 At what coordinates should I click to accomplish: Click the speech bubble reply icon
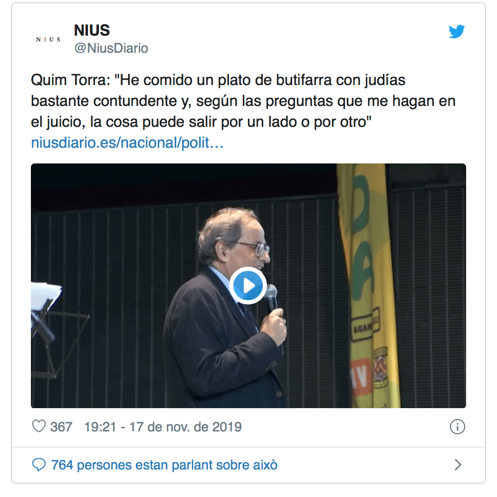click(39, 465)
